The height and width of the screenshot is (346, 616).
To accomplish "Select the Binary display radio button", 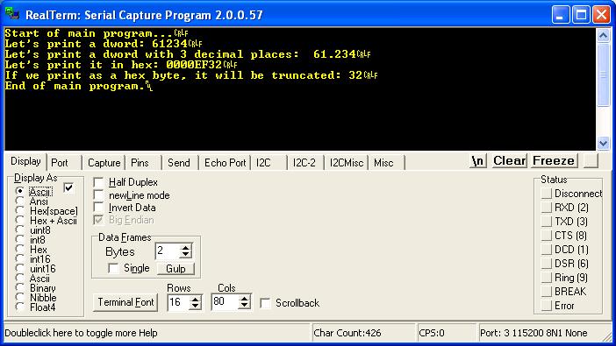I will click(20, 288).
